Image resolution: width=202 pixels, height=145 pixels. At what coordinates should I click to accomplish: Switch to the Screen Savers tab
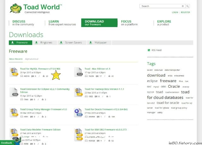point(72,42)
